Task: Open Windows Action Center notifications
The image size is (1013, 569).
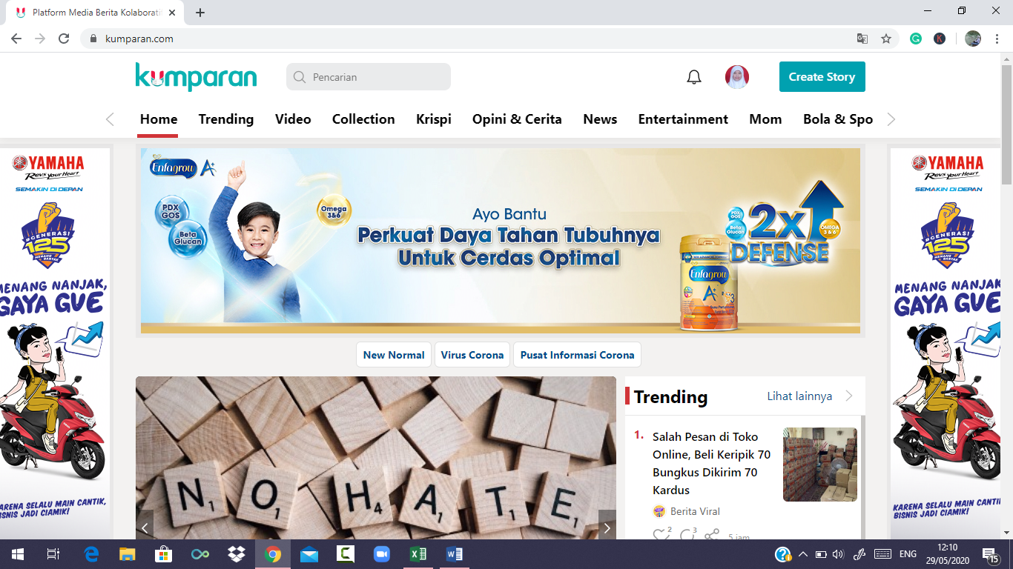Action: [x=991, y=554]
